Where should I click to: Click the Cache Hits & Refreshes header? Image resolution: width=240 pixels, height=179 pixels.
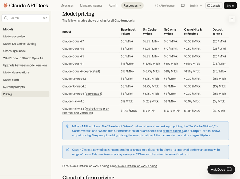click(193, 32)
